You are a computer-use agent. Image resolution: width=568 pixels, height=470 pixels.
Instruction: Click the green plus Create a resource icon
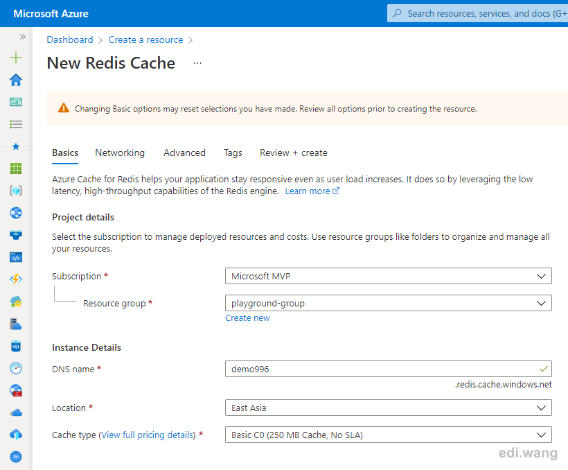(x=16, y=58)
